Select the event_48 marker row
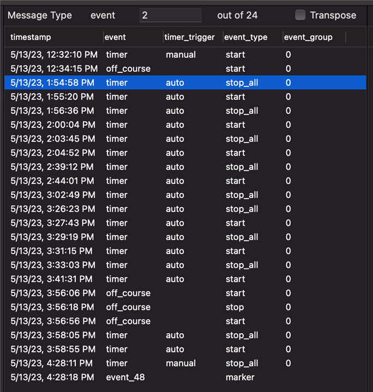Viewport: 373px width, 392px height. [x=185, y=377]
